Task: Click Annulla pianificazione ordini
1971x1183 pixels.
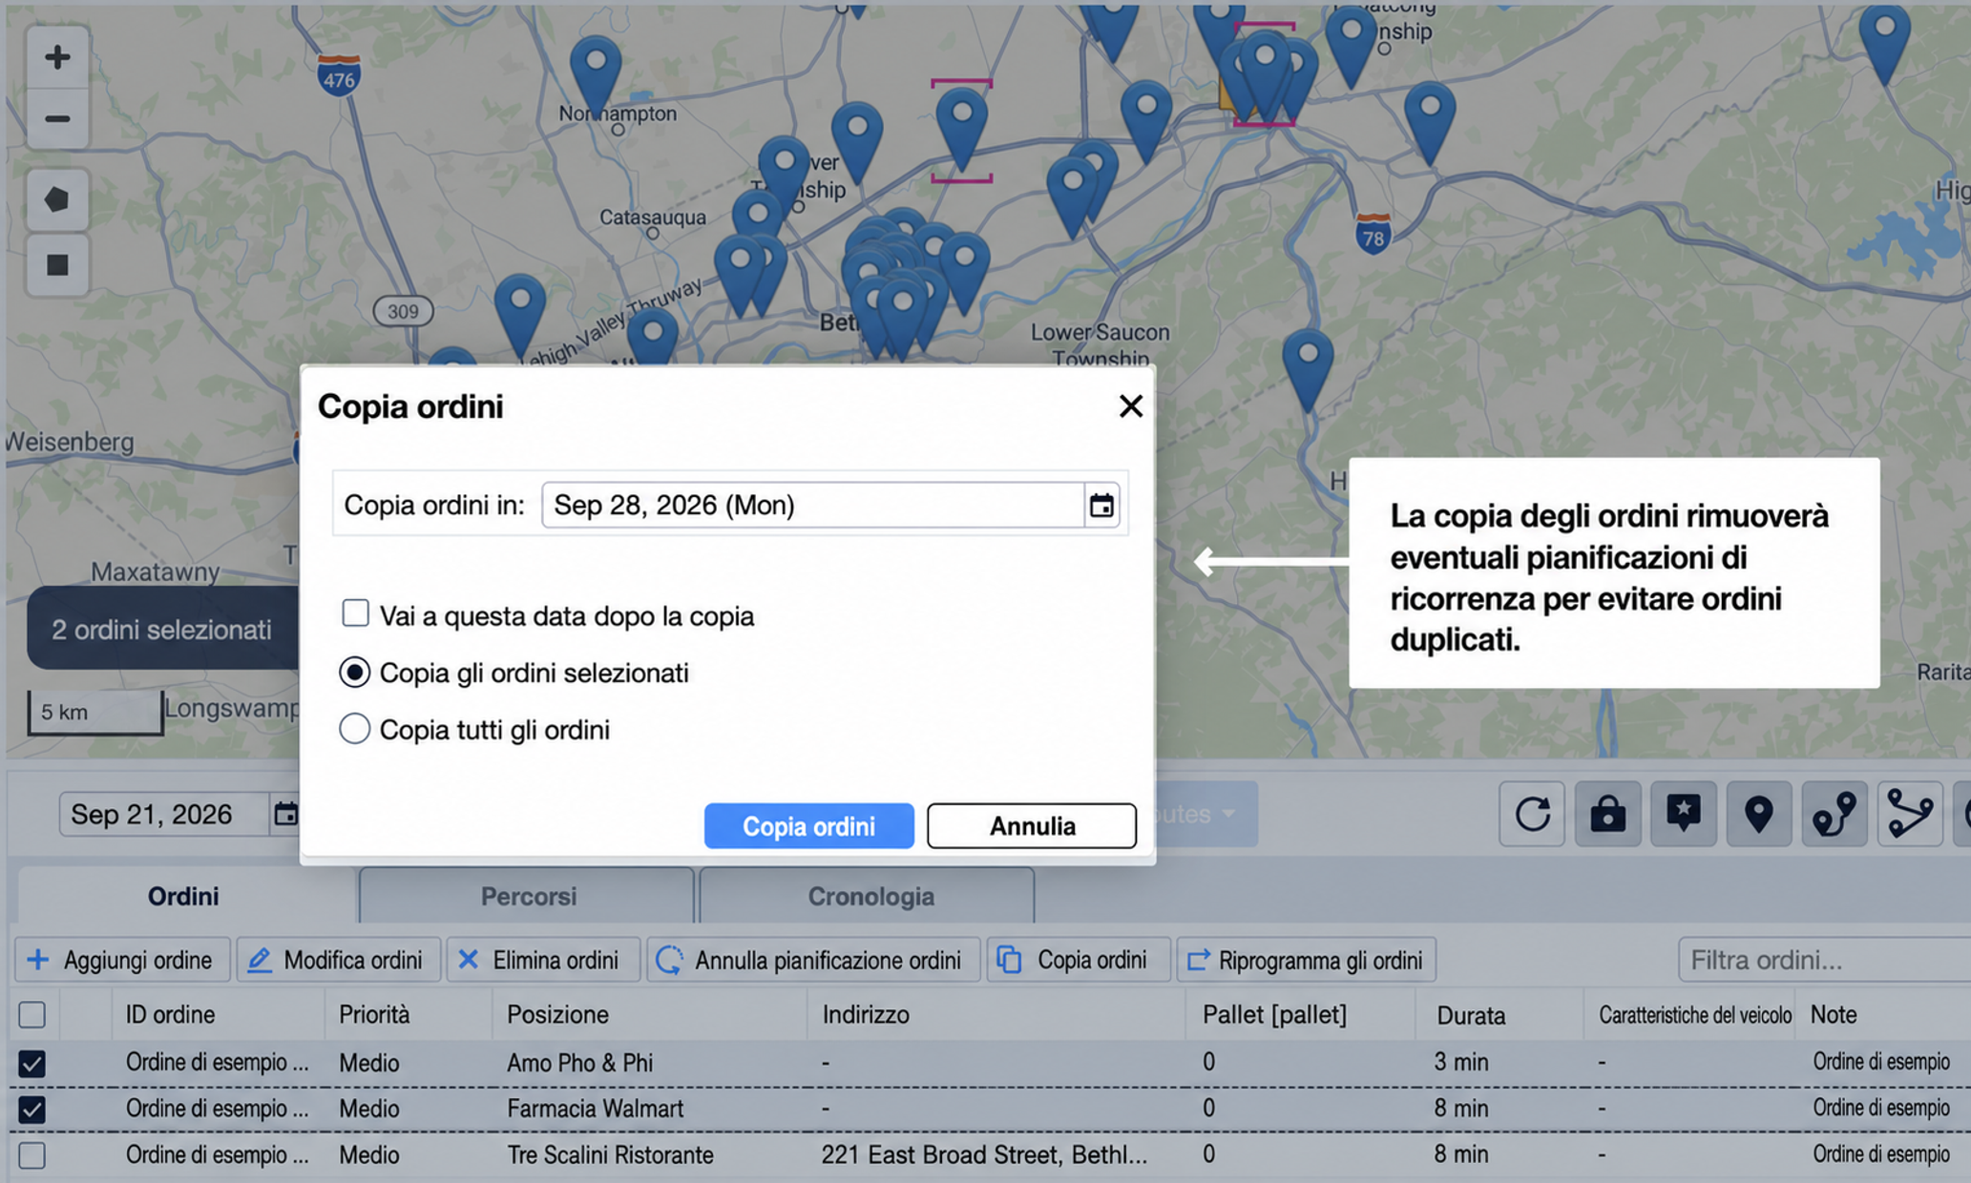Action: [812, 960]
